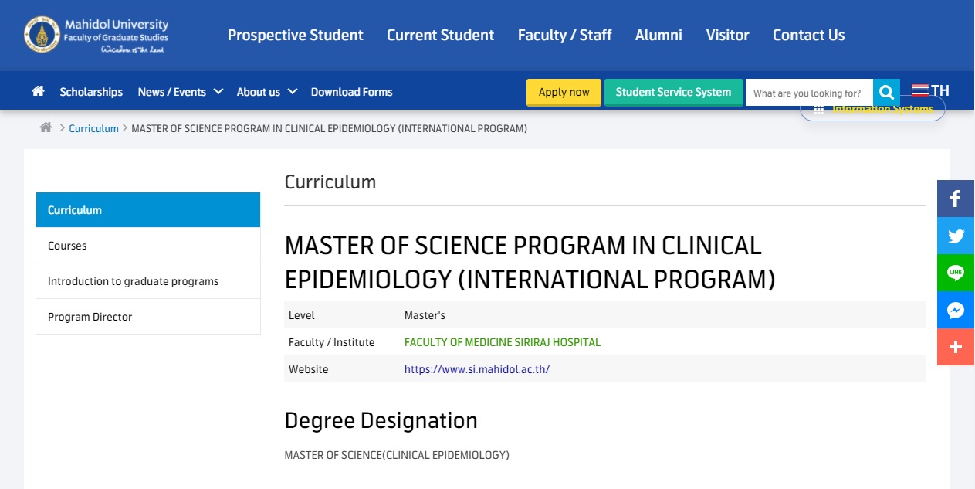This screenshot has width=975, height=489.
Task: Open Prospective Student menu
Action: pos(295,35)
